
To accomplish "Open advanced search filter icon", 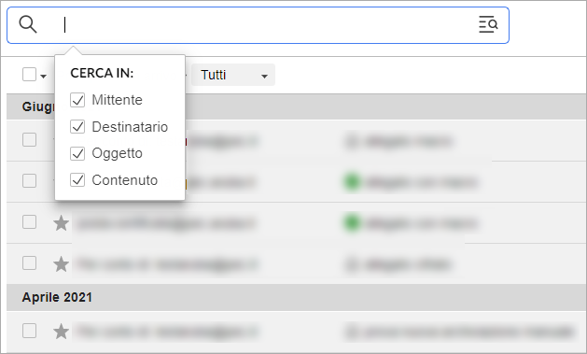I will 488,24.
